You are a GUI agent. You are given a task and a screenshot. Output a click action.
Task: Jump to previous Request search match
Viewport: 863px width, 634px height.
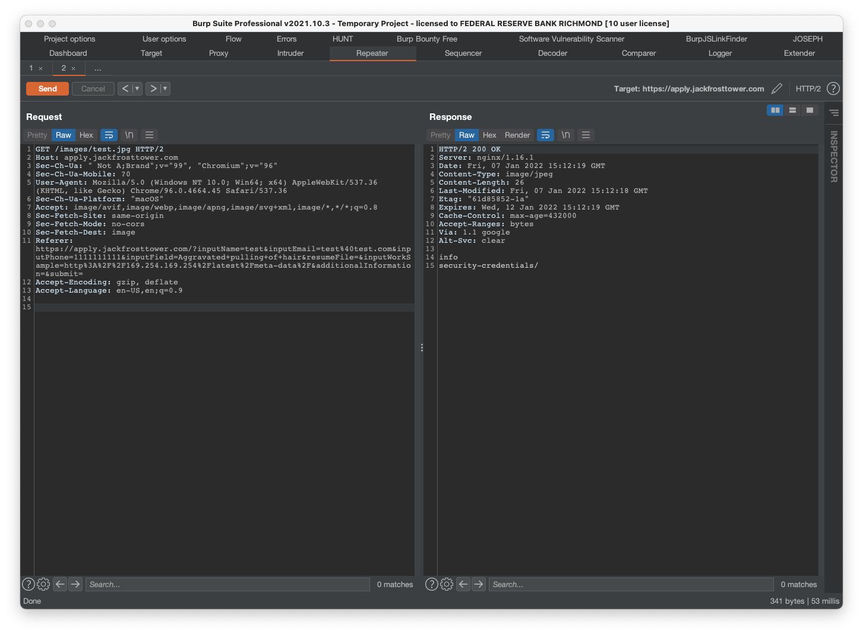point(60,584)
